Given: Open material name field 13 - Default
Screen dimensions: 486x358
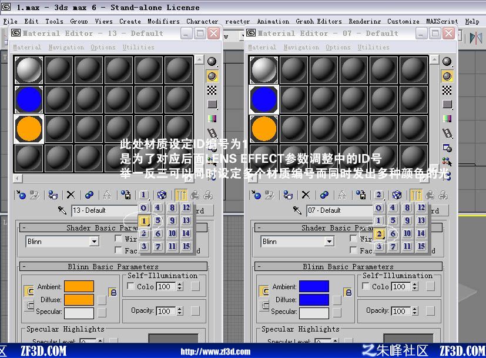Looking at the screenshot, I should (x=105, y=210).
